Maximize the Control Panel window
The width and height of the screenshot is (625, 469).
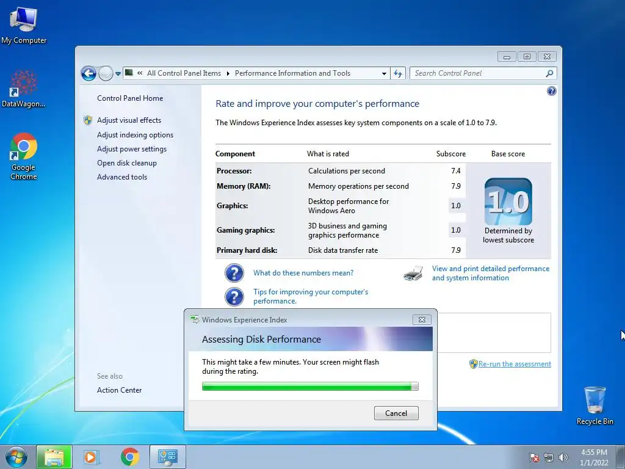[527, 57]
